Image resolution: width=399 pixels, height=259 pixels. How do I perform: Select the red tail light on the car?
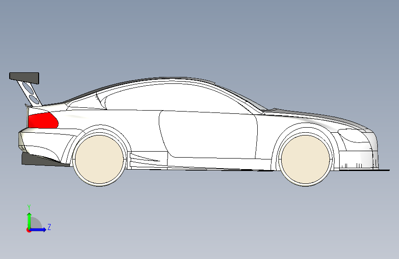point(43,120)
